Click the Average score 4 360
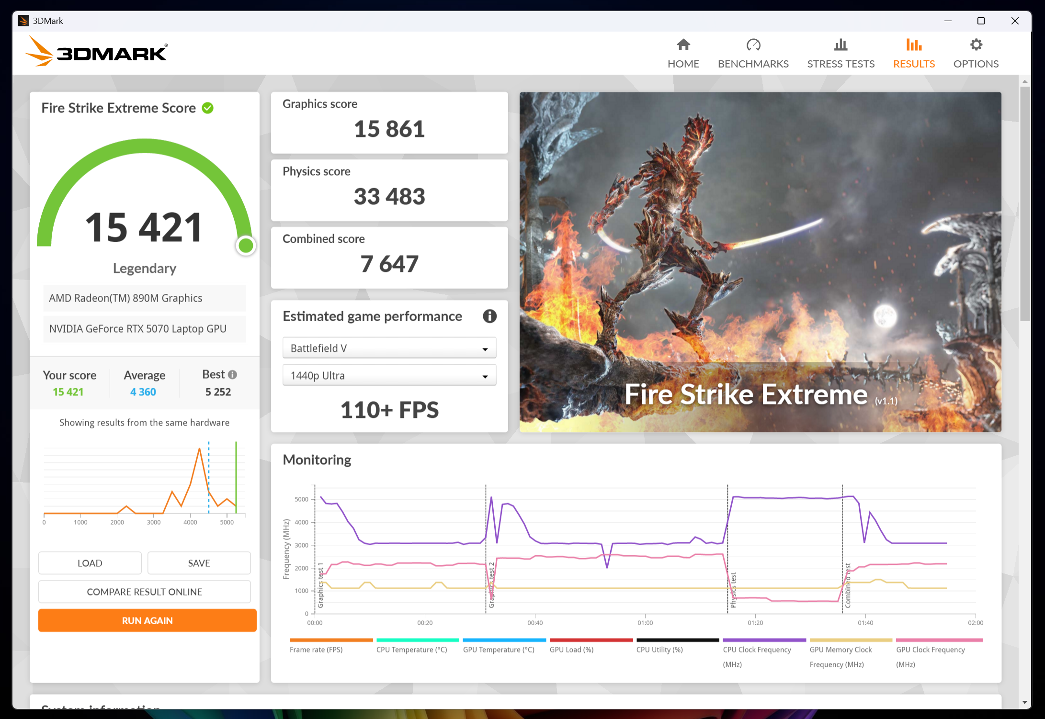The image size is (1045, 719). [x=143, y=392]
